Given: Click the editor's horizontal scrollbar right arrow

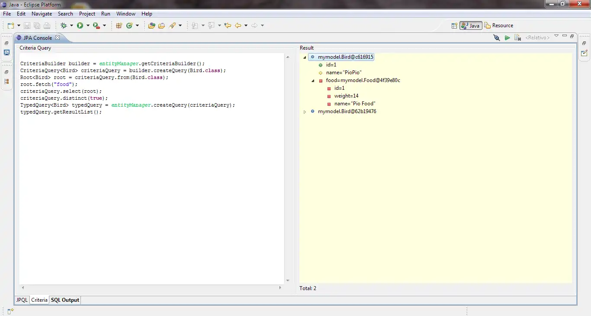Looking at the screenshot, I should (x=280, y=288).
